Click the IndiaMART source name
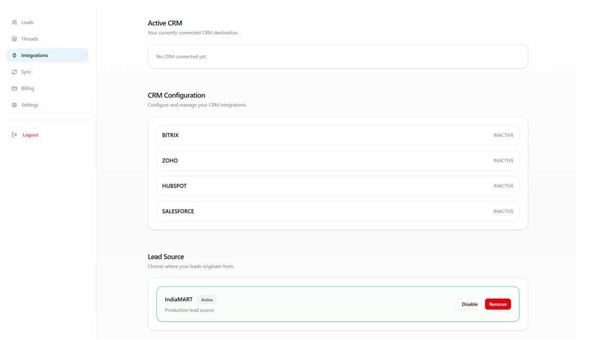597x340 pixels. pyautogui.click(x=179, y=300)
